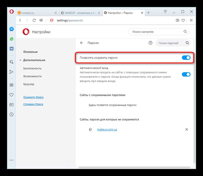Go back with the toolbar arrow
The height and width of the screenshot is (176, 203).
click(20, 20)
